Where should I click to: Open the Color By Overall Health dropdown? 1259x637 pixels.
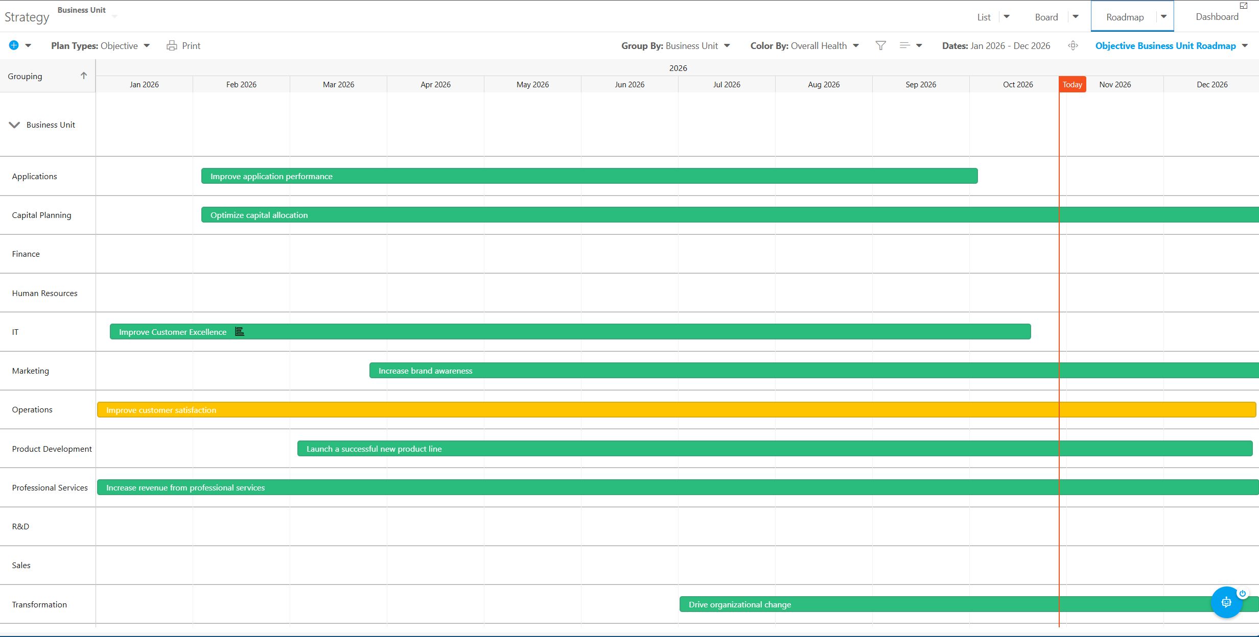805,46
